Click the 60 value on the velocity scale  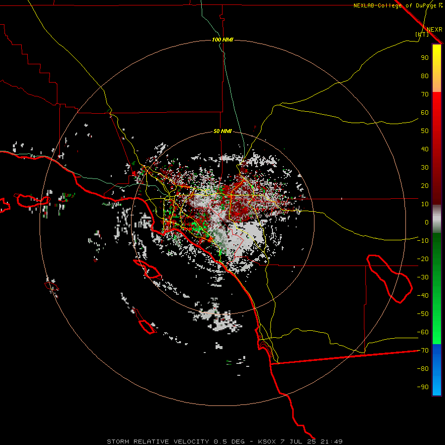tap(425, 112)
